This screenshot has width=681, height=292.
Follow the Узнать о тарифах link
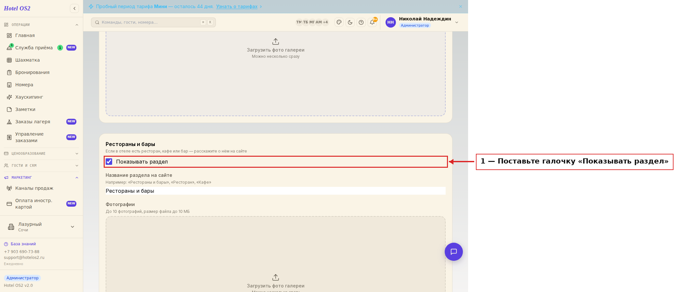(237, 6)
